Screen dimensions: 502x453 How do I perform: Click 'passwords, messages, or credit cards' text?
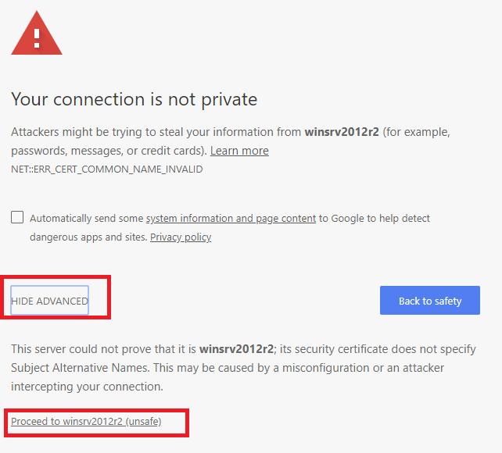tap(109, 151)
